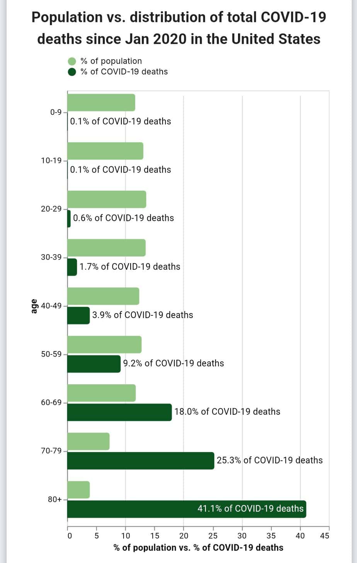Click the dark green COVID-19 deaths legend dot

(x=72, y=72)
